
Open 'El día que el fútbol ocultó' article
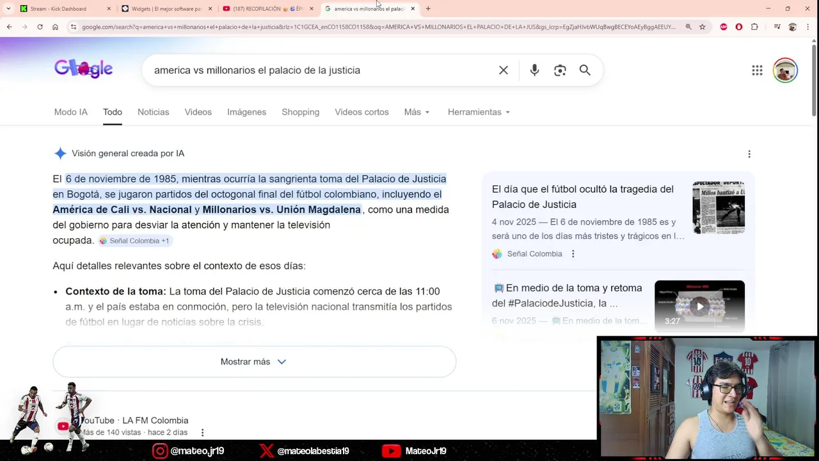coord(583,197)
